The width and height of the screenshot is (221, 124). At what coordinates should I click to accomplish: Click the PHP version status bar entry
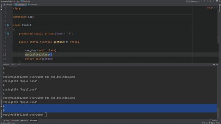pos(205,123)
